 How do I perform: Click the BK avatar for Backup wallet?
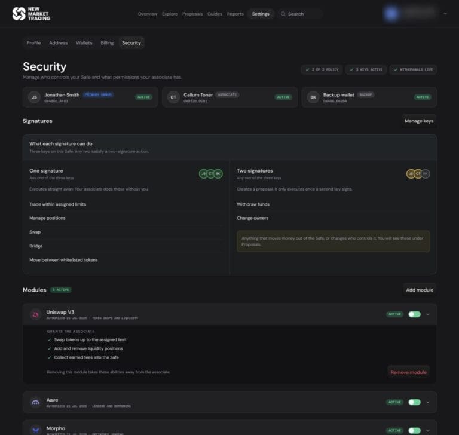click(x=313, y=97)
